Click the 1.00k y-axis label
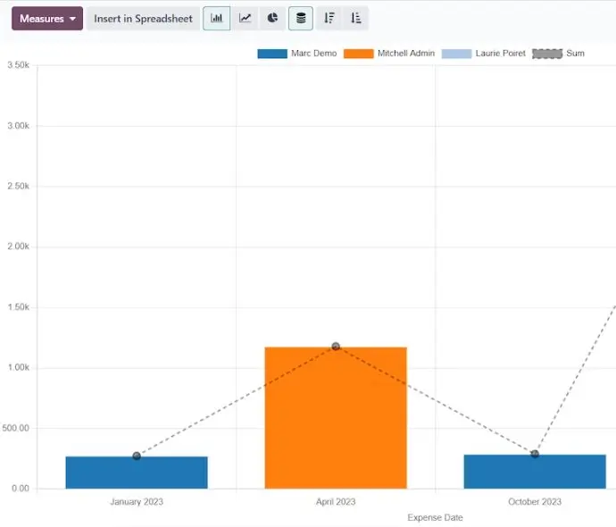 pyautogui.click(x=18, y=367)
